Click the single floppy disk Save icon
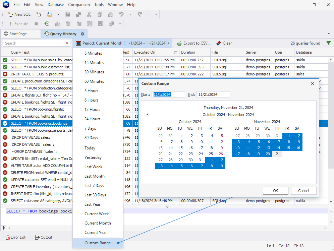This screenshot has width=334, height=251. coord(68,14)
